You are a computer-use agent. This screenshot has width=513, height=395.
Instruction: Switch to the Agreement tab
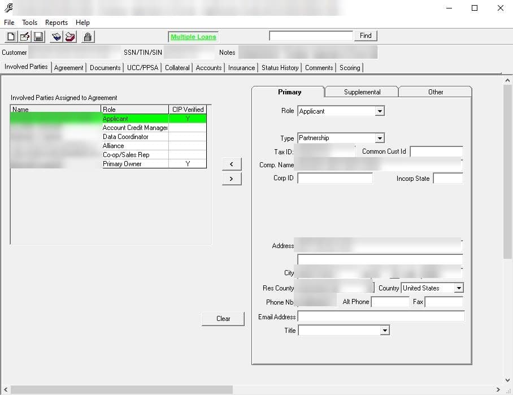click(x=69, y=68)
